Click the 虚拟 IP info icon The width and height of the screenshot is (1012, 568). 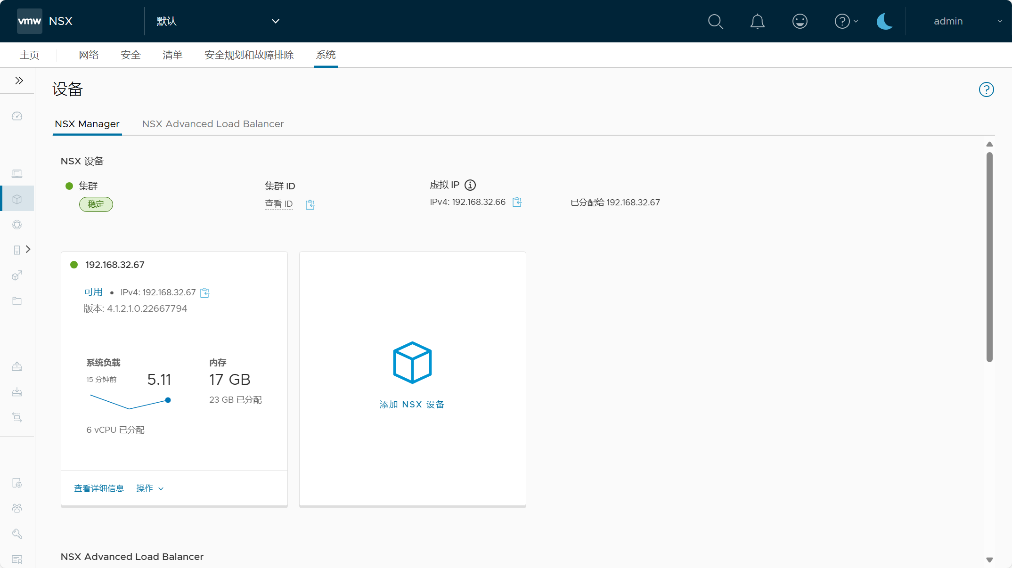pos(470,185)
